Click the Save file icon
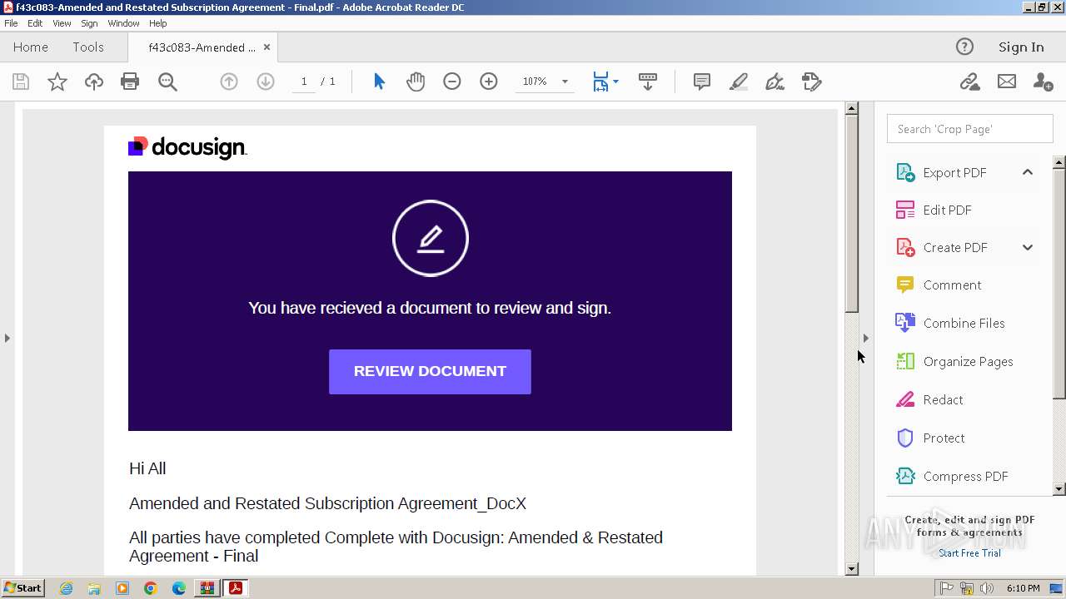 point(21,82)
